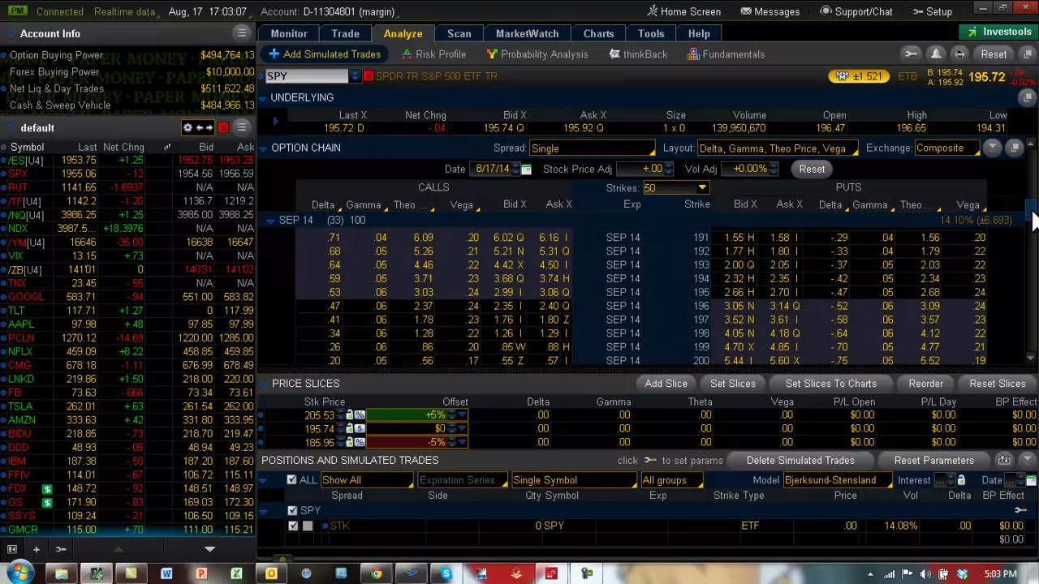Open Skype from the Windows taskbar
Viewport: 1039px width, 584px height.
pos(446,574)
